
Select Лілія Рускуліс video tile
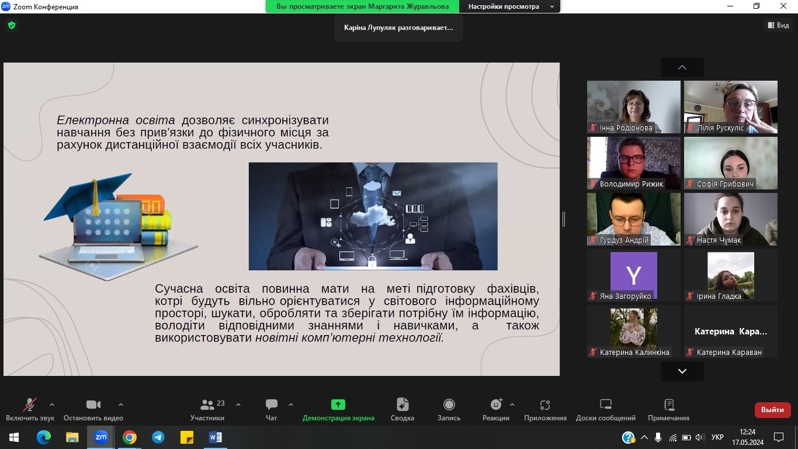pyautogui.click(x=731, y=107)
